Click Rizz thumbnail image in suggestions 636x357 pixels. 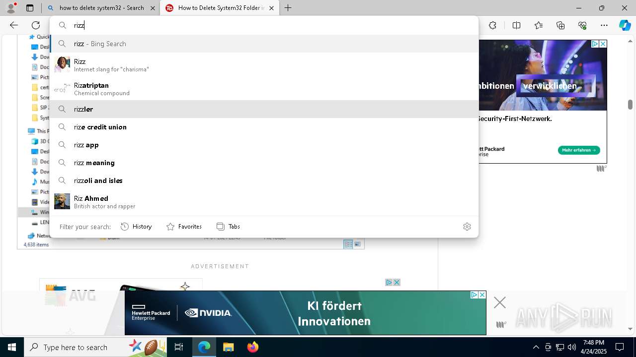click(x=62, y=64)
